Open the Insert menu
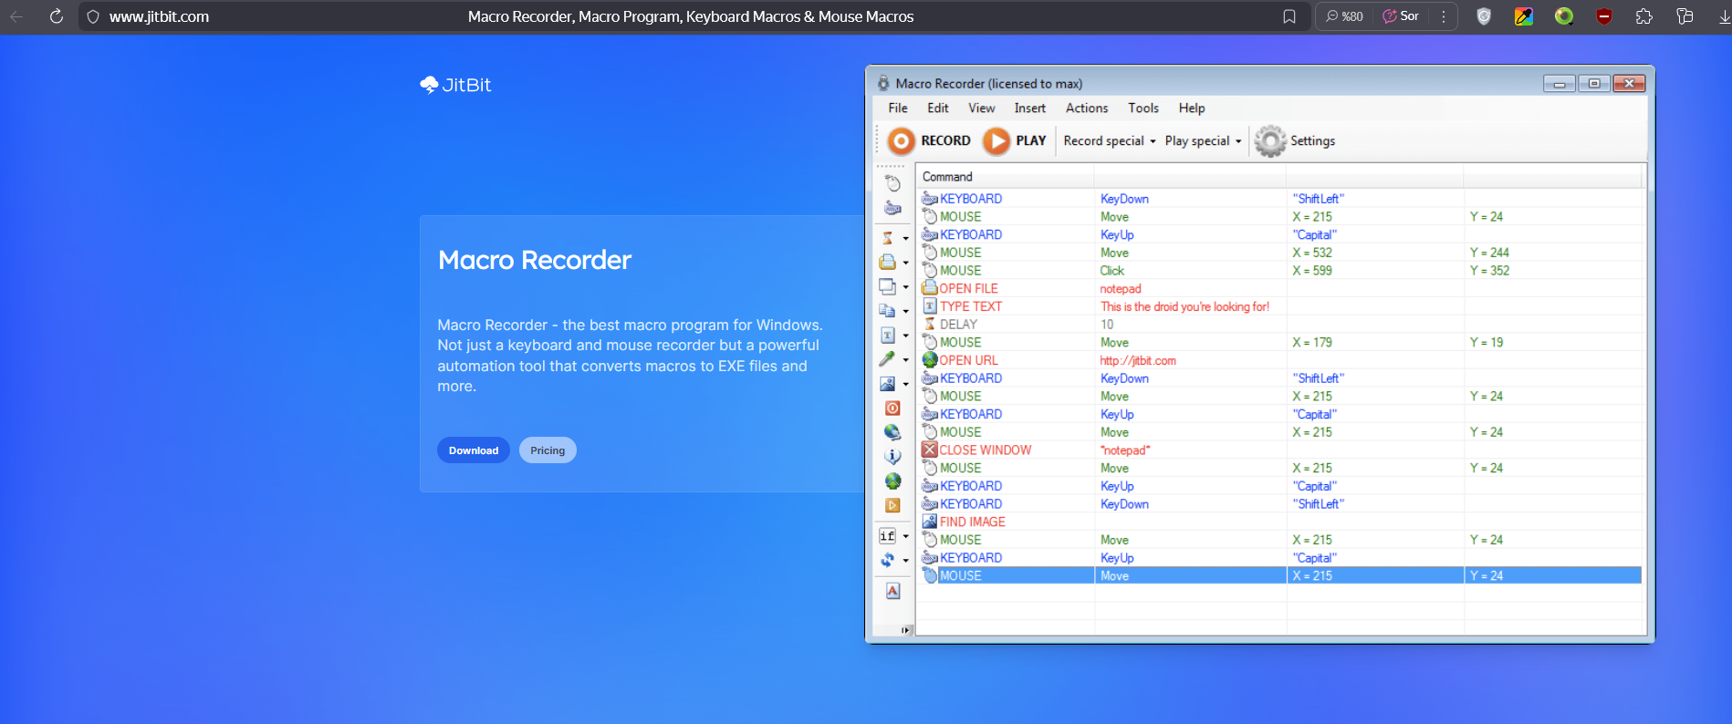Image resolution: width=1732 pixels, height=724 pixels. tap(1030, 108)
